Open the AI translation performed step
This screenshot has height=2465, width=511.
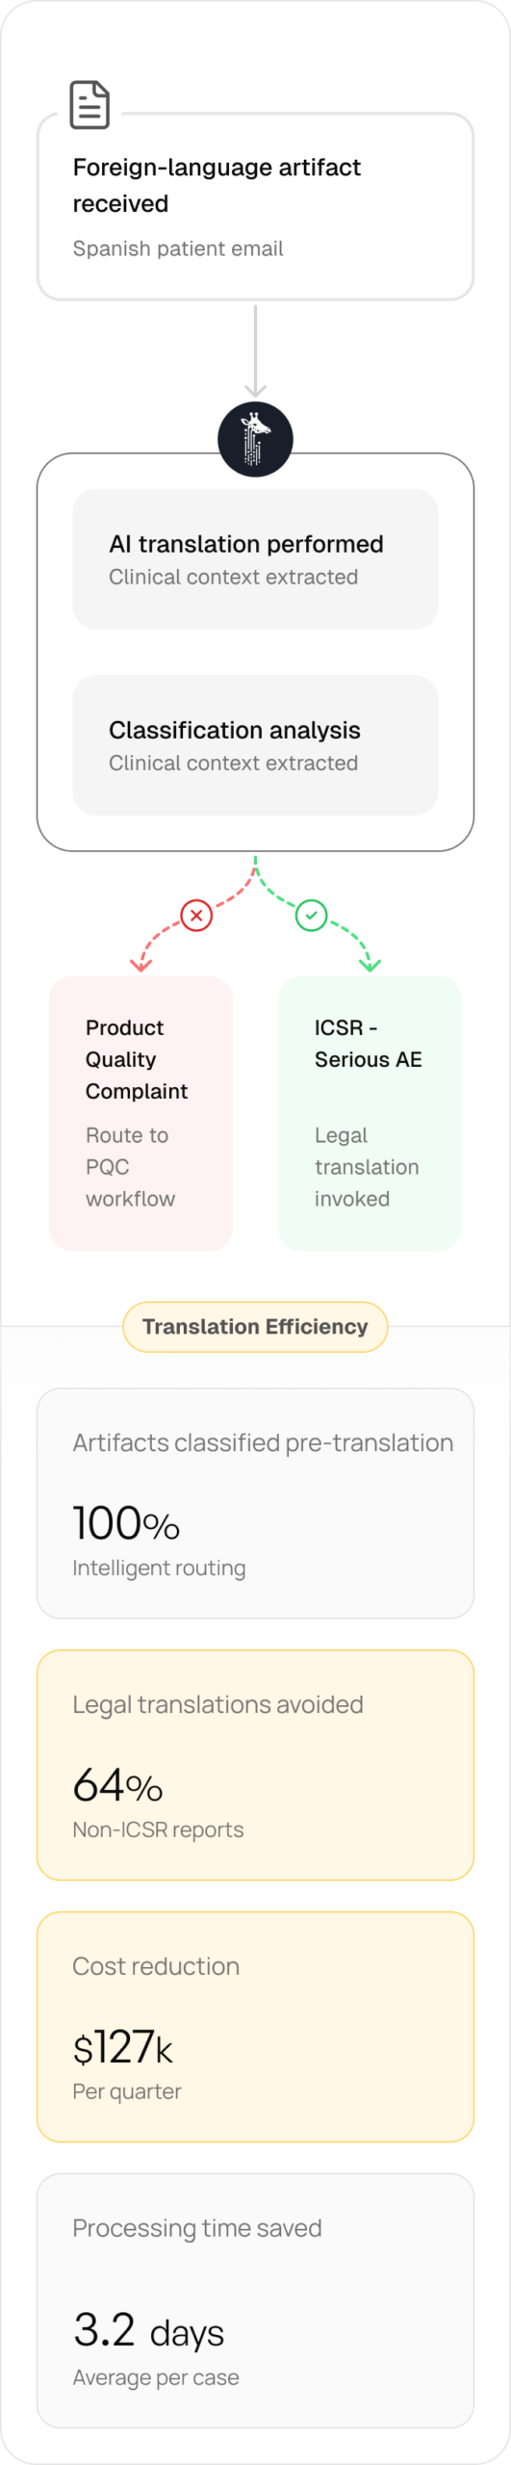(255, 559)
